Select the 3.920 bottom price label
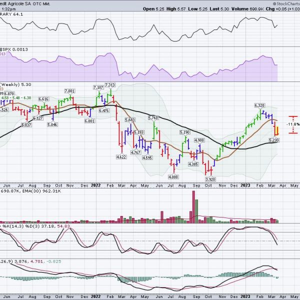Screen dimensions: 300x300 click(x=210, y=179)
